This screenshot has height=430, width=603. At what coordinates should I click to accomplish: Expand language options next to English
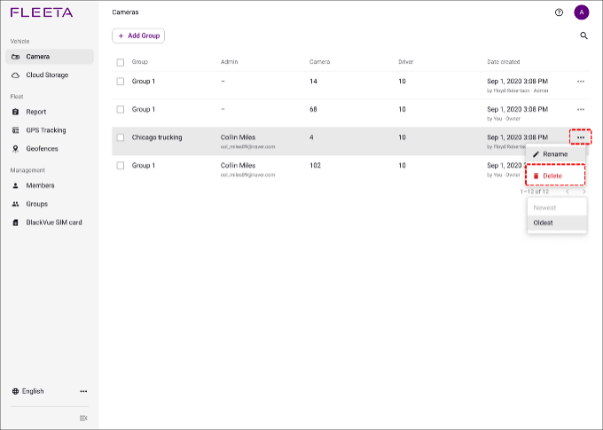pos(83,391)
